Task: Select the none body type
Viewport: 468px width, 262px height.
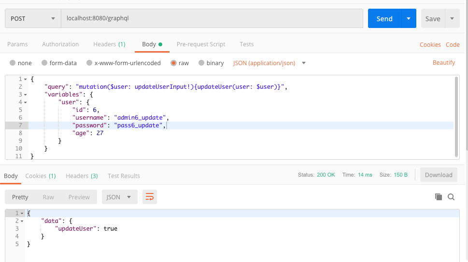Action: point(21,63)
